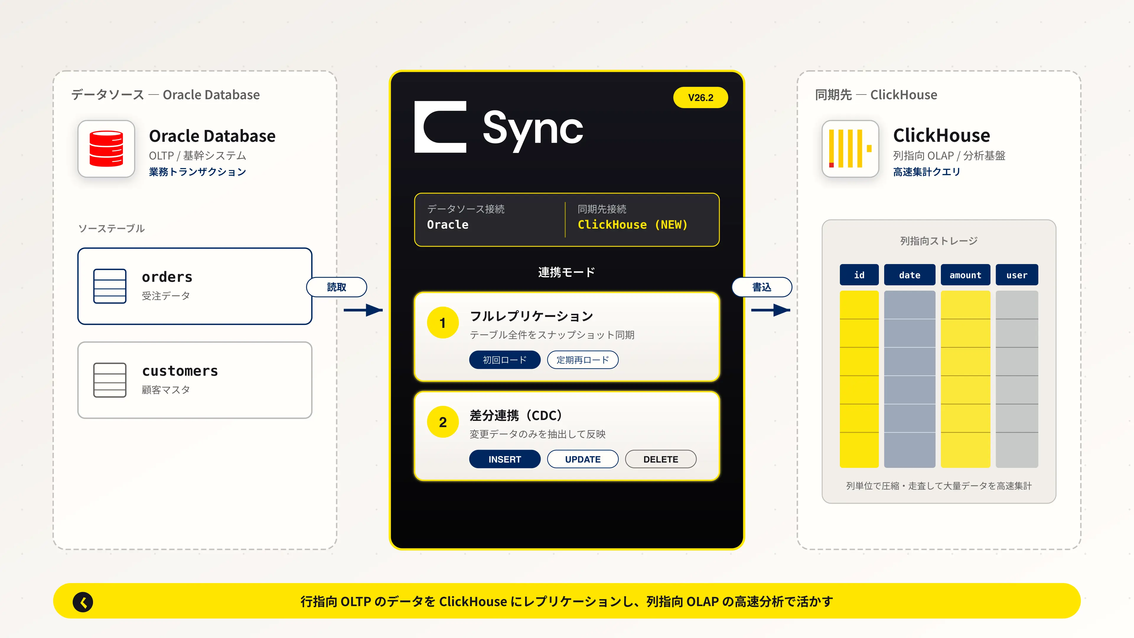Select the 初回ロード pill button
This screenshot has width=1134, height=638.
click(504, 360)
